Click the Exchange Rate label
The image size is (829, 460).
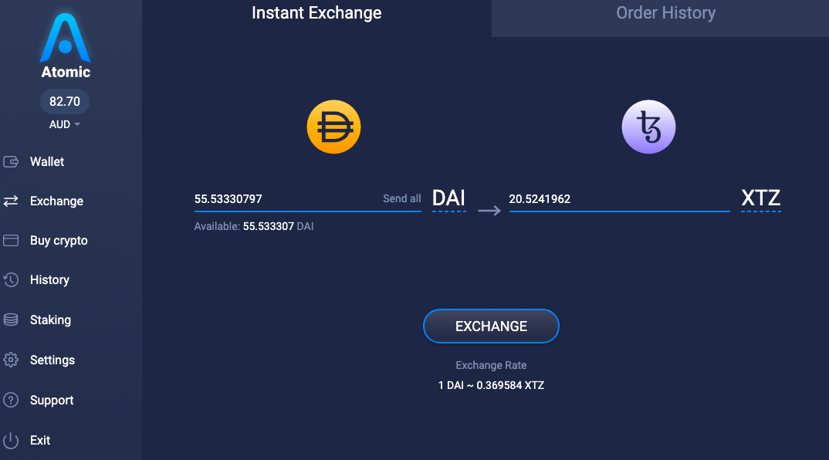(x=491, y=365)
